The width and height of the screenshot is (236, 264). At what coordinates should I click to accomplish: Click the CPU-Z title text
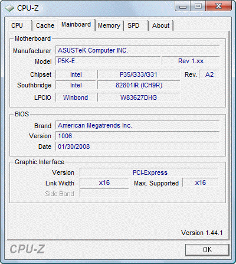[28, 8]
